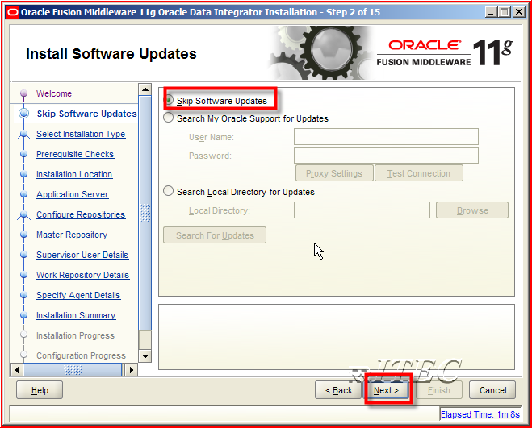The height and width of the screenshot is (428, 532).
Task: Click Browse for local directory
Action: tap(472, 210)
